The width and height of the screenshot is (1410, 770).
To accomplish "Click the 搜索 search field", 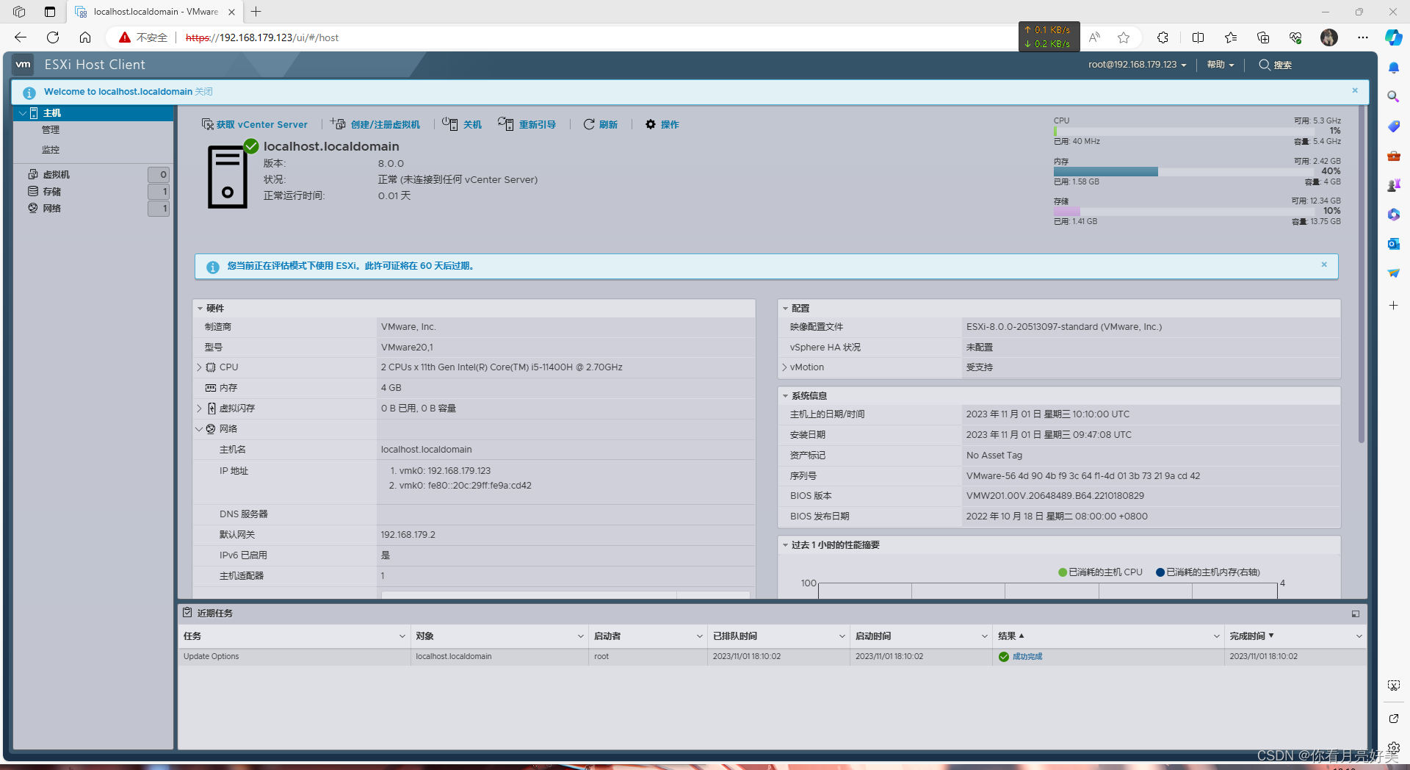I will 1276,65.
